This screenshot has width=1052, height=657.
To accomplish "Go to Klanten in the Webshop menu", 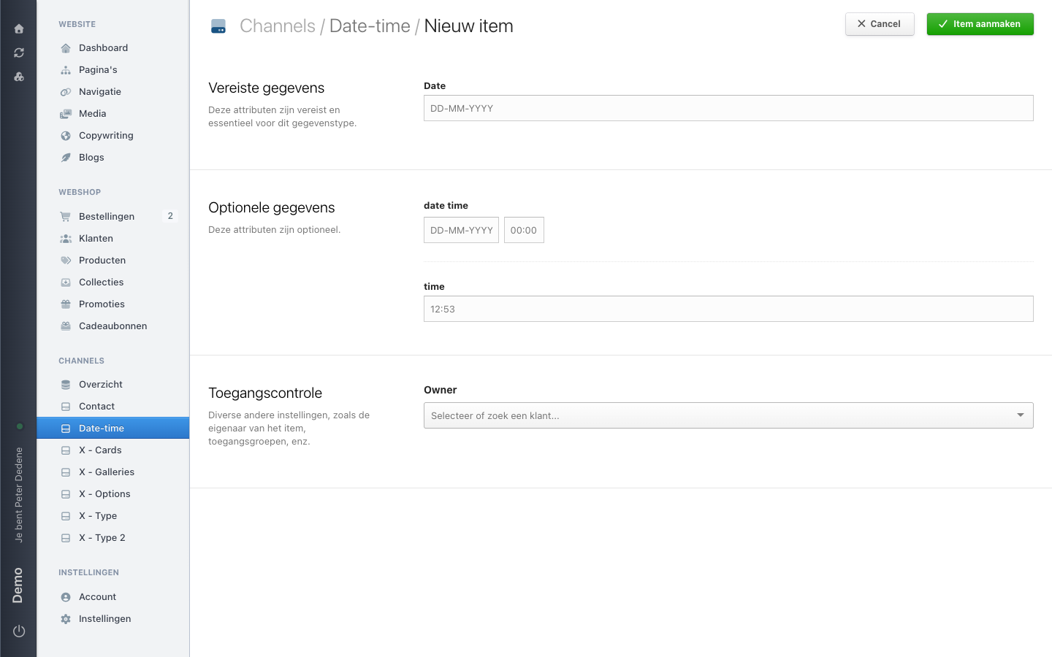I will pos(96,239).
